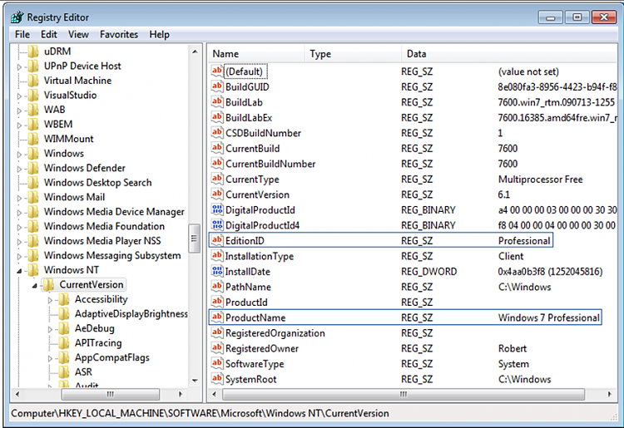624x428 pixels.
Task: Sort values by the Data column header
Action: click(x=509, y=54)
